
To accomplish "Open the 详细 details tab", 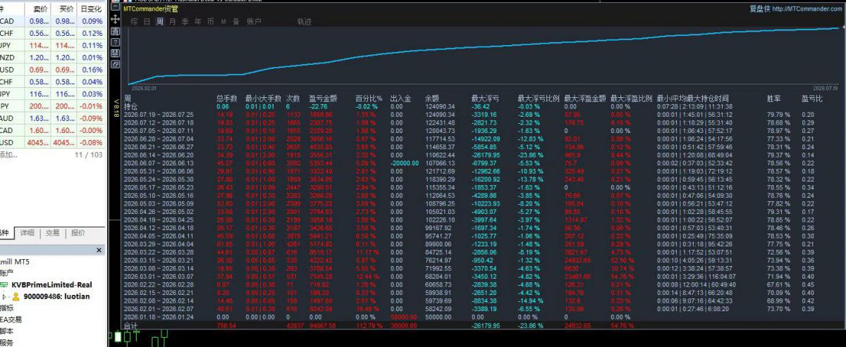I will point(27,232).
